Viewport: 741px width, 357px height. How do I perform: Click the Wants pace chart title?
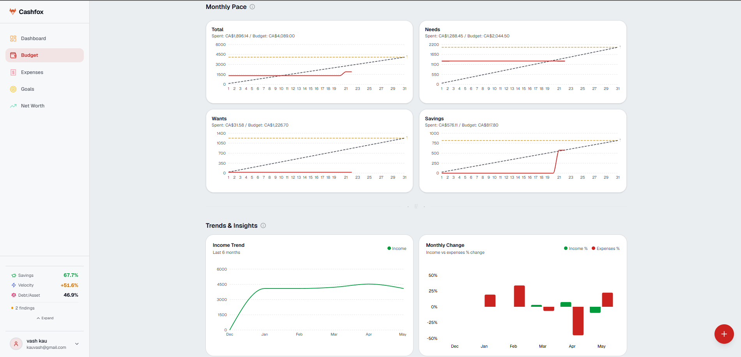[219, 119]
